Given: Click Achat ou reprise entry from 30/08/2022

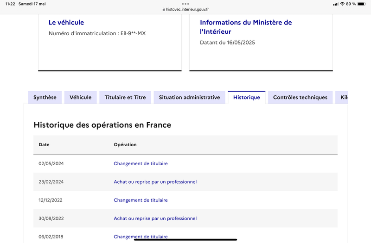Looking at the screenshot, I should pyautogui.click(x=155, y=218).
